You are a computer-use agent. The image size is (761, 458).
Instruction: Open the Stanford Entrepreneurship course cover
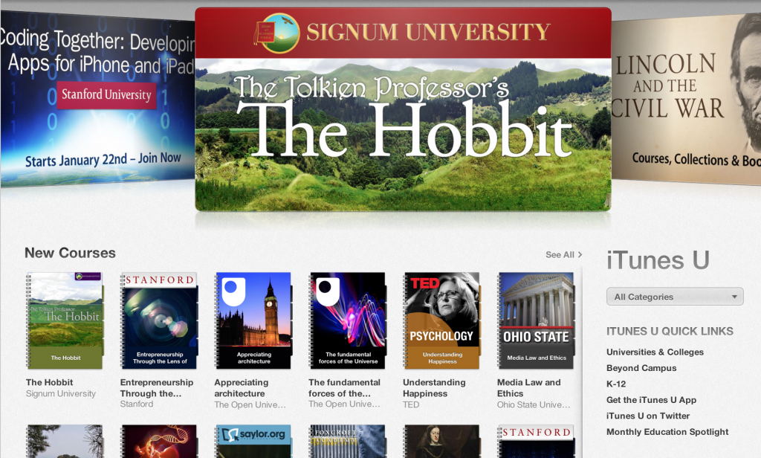[159, 320]
